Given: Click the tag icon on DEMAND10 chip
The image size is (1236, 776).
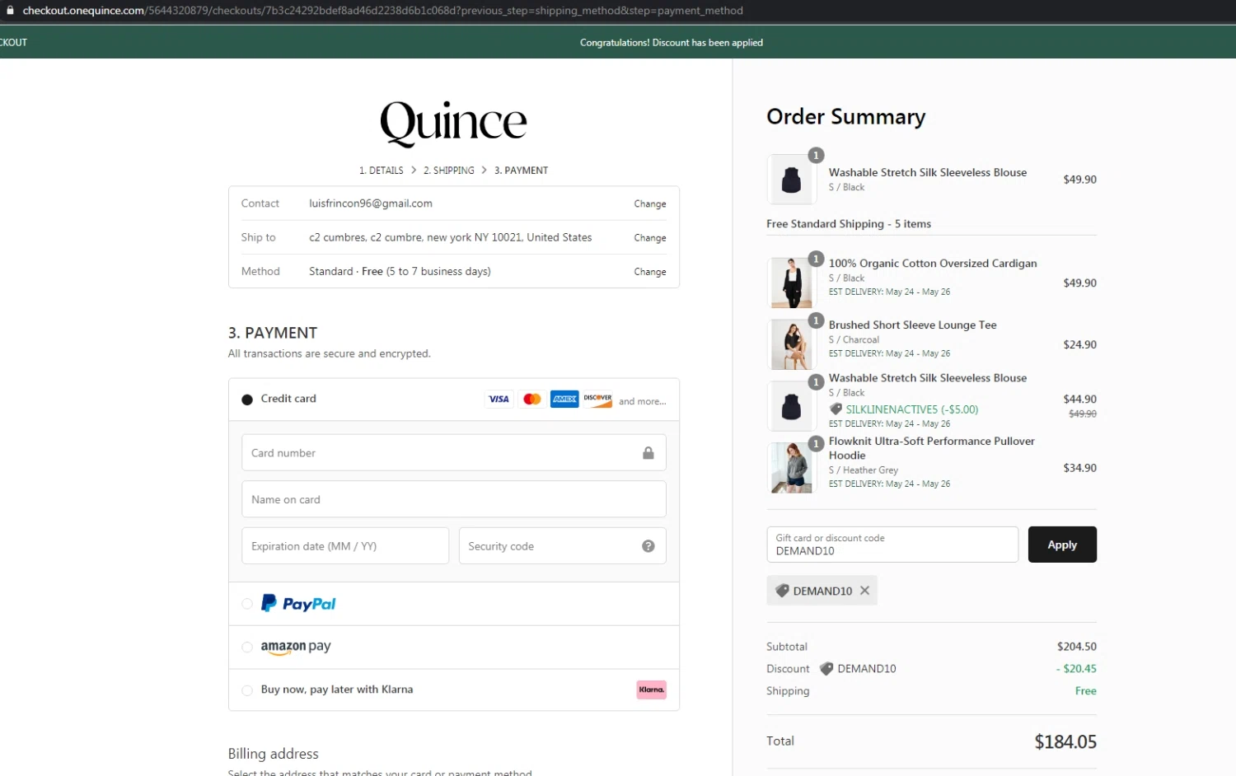Looking at the screenshot, I should point(782,591).
